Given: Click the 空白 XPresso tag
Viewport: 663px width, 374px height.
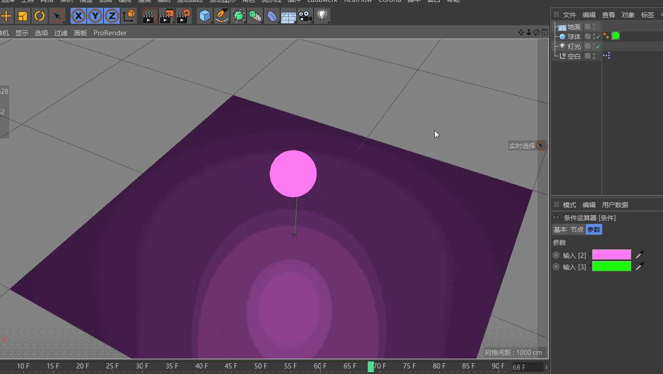Looking at the screenshot, I should [606, 56].
